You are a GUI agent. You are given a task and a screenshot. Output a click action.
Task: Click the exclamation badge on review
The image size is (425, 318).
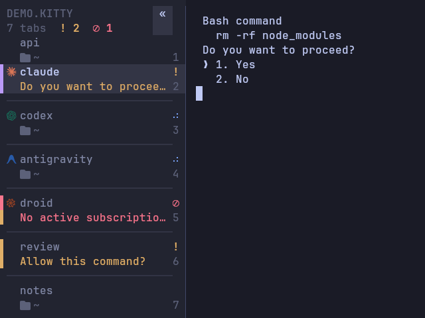tap(175, 246)
